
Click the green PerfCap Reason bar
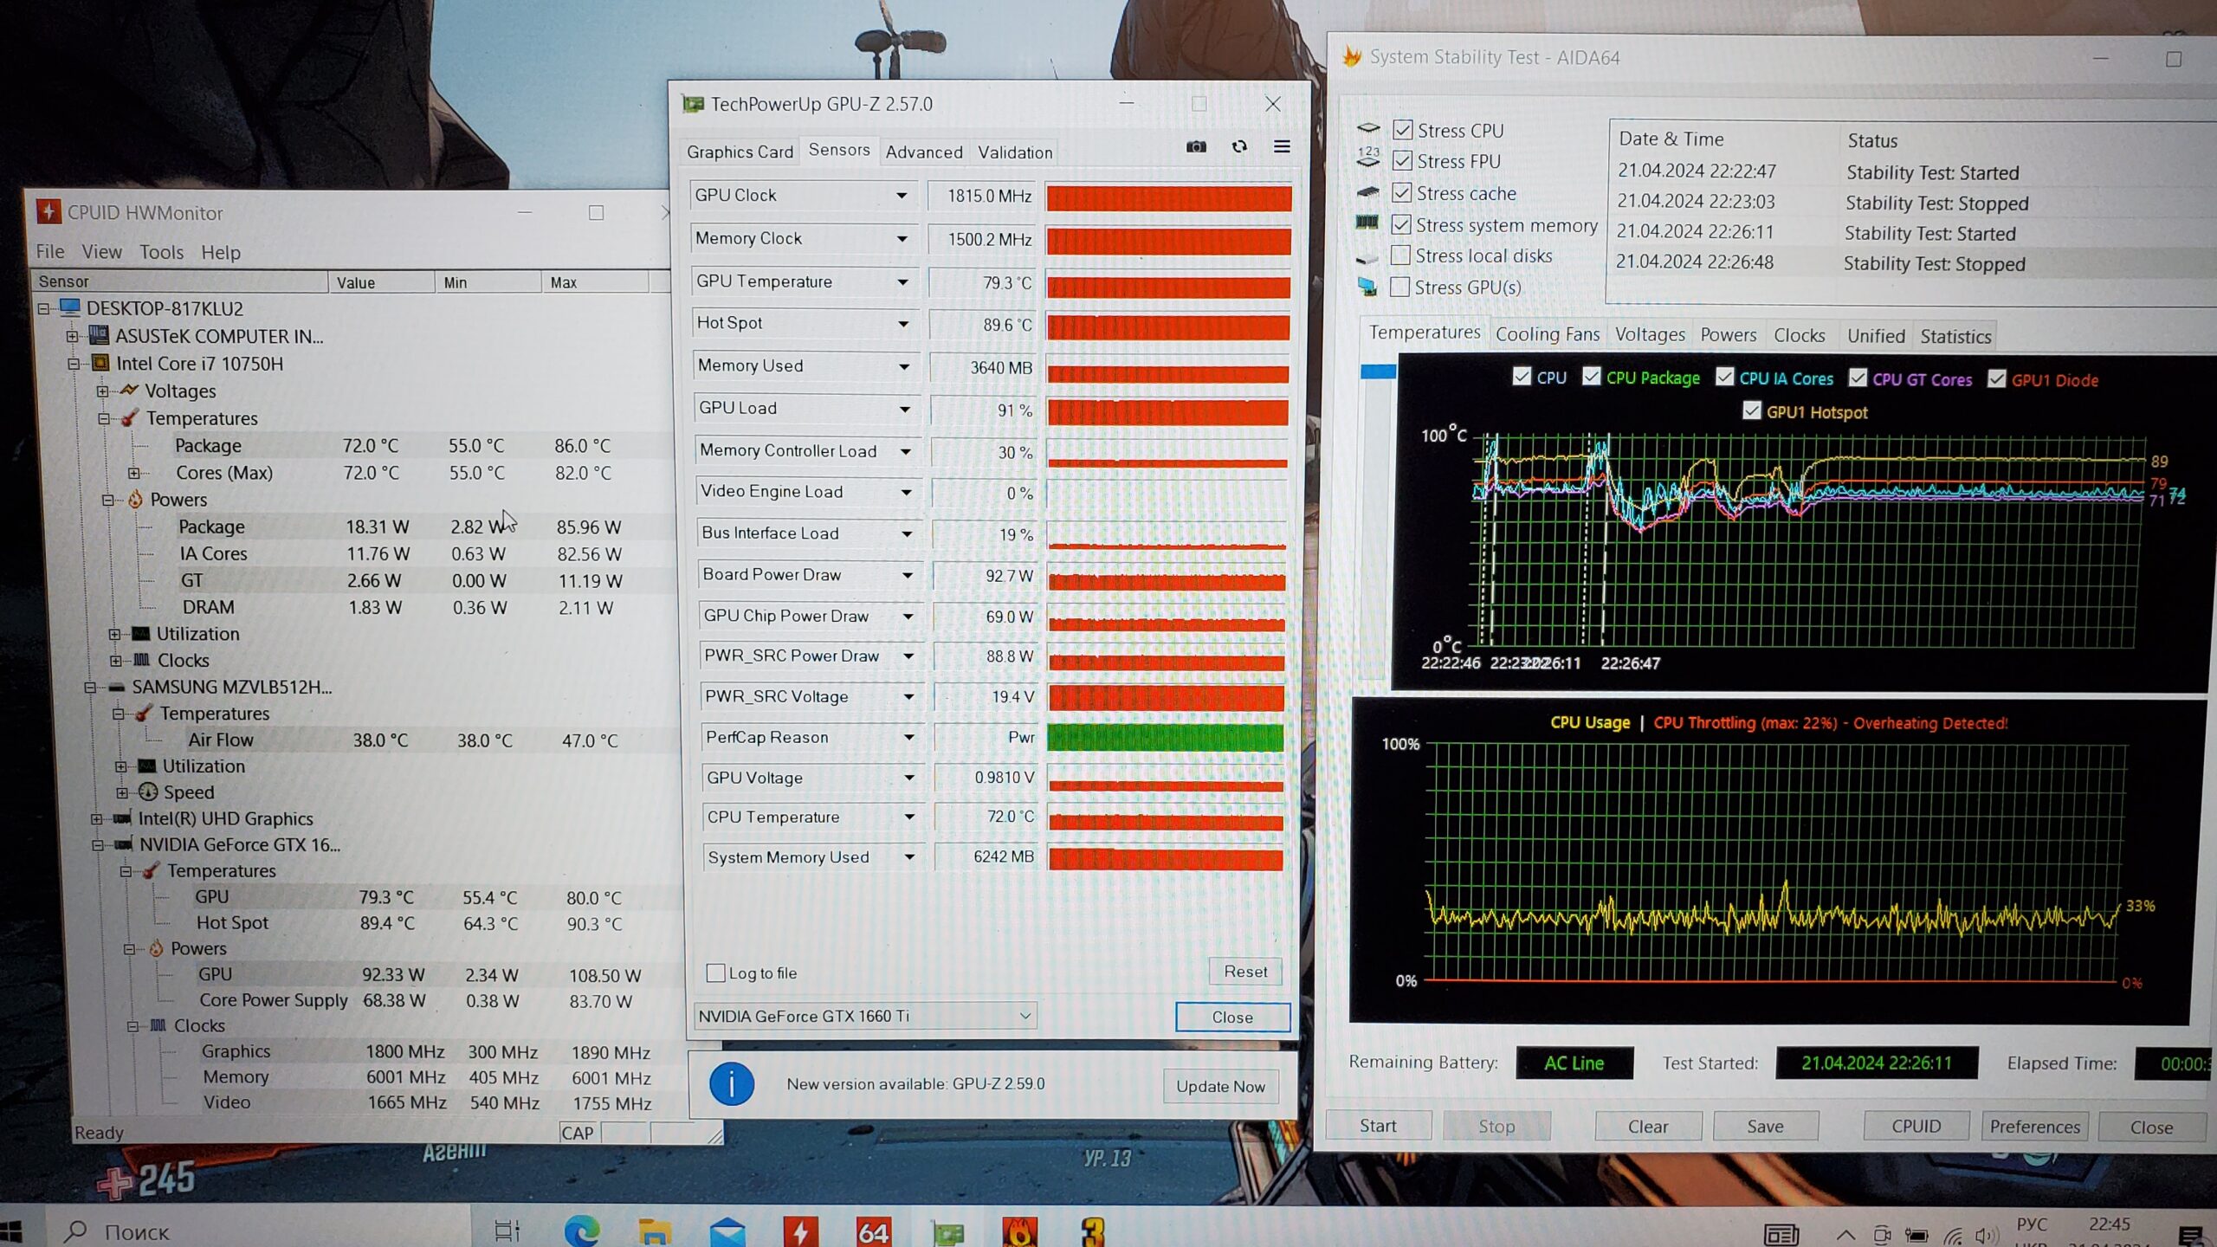click(x=1165, y=737)
